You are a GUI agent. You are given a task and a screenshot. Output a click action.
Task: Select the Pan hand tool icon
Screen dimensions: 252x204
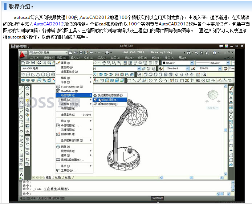click(x=104, y=63)
